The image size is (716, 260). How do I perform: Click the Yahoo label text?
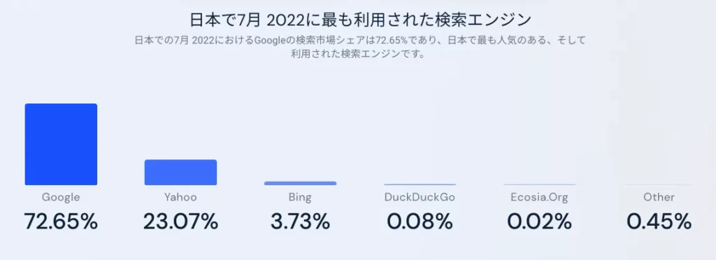point(181,198)
